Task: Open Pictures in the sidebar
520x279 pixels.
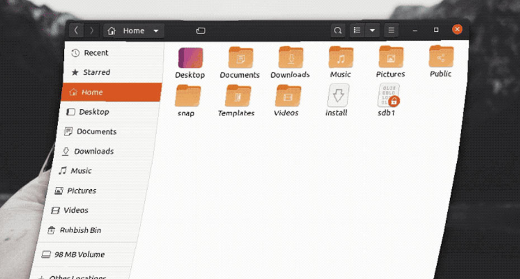Action: 98,191
